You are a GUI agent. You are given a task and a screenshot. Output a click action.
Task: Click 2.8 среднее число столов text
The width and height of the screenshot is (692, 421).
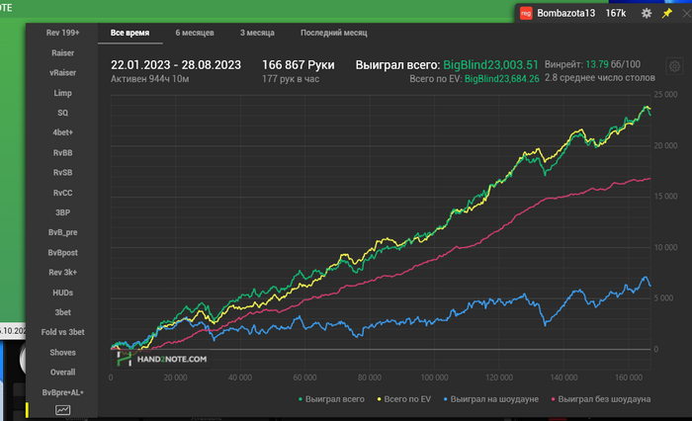[600, 78]
